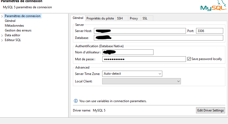Select the Général tab
Viewport: 228px width, 124px height.
pyautogui.click(x=78, y=18)
